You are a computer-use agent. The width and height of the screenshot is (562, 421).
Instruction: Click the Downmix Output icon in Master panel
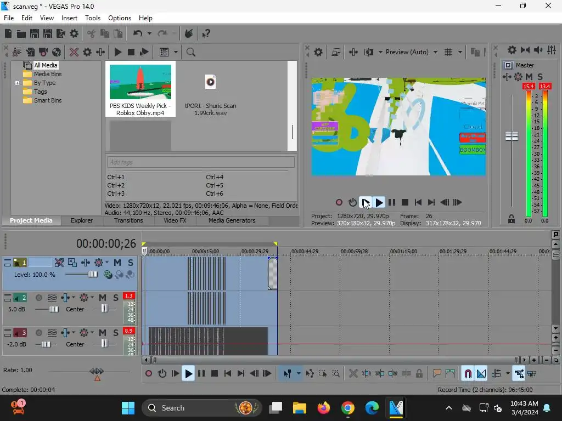pos(525,50)
